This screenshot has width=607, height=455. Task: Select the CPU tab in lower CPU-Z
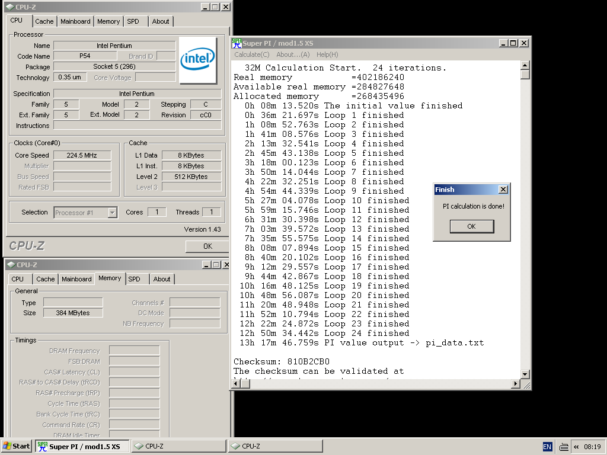tap(17, 279)
